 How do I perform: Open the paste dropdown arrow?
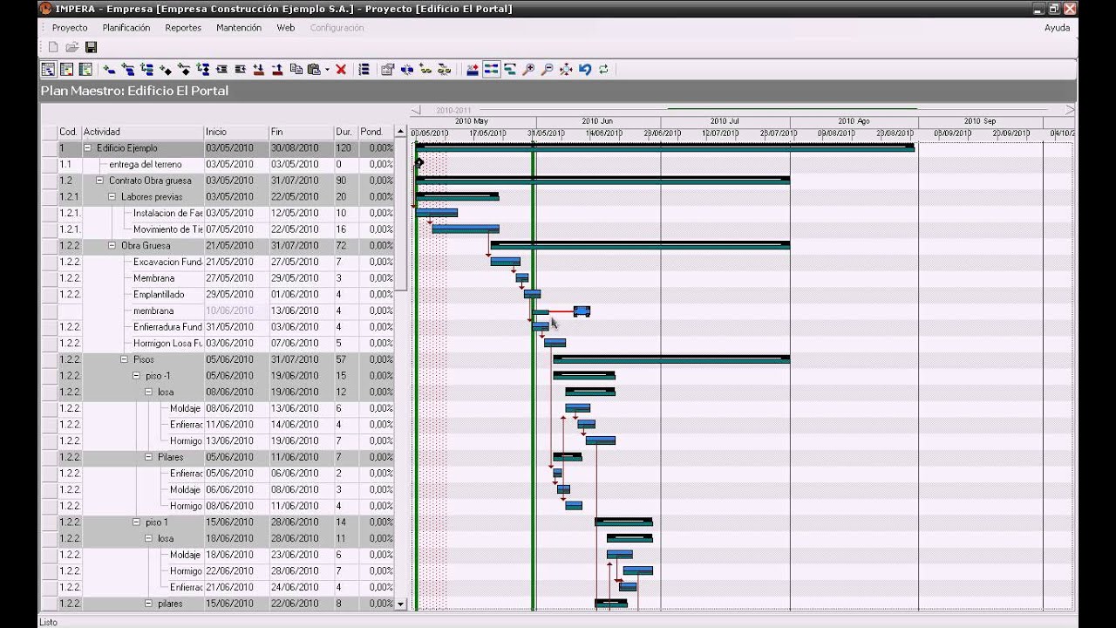pos(327,70)
